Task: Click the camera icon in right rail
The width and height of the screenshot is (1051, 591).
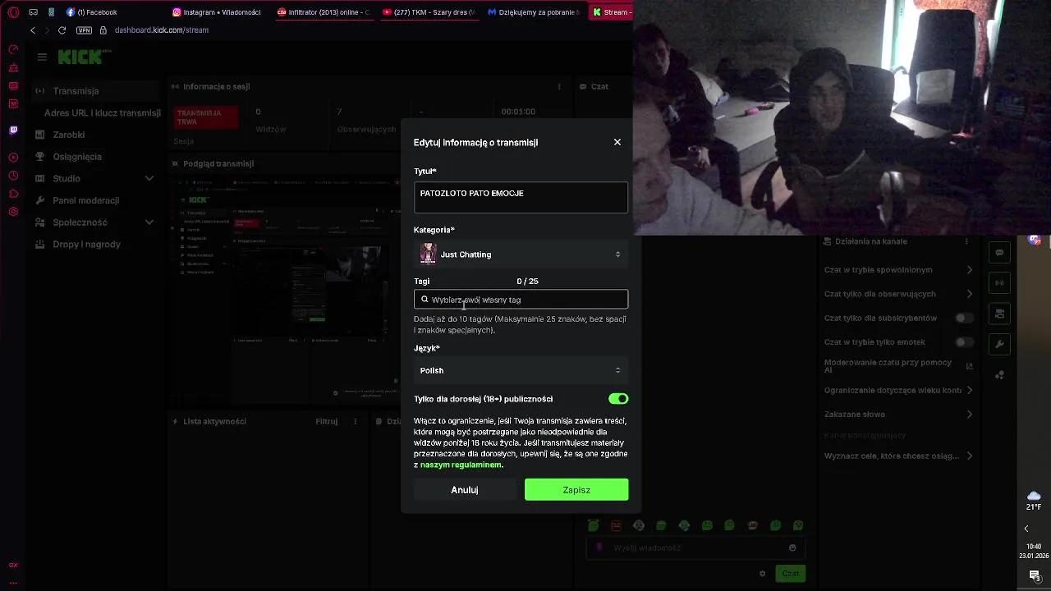Action: pos(999,314)
